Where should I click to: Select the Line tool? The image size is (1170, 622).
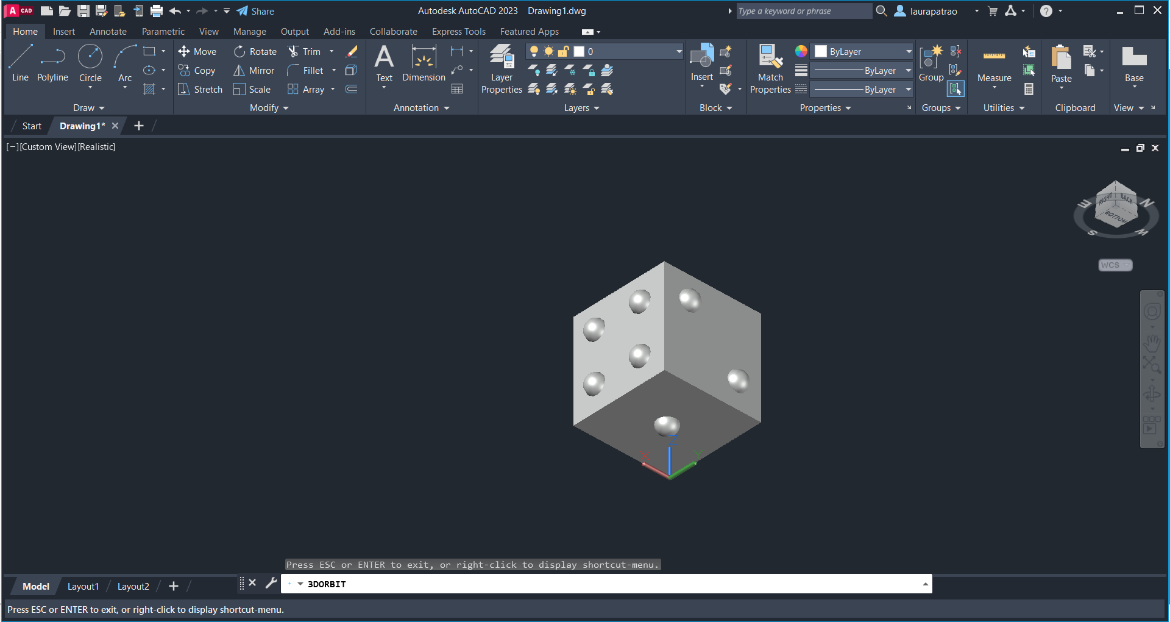tap(20, 63)
